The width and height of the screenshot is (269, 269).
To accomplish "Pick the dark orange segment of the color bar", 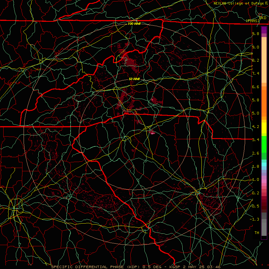I will tap(264, 103).
